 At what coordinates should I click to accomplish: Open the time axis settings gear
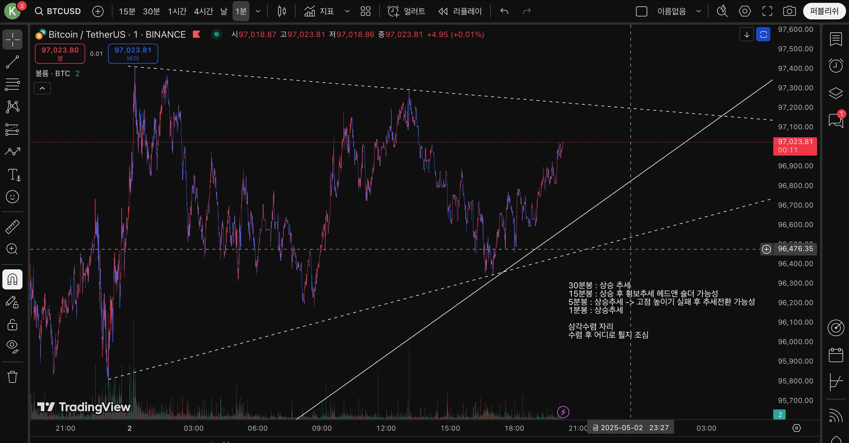(796, 428)
